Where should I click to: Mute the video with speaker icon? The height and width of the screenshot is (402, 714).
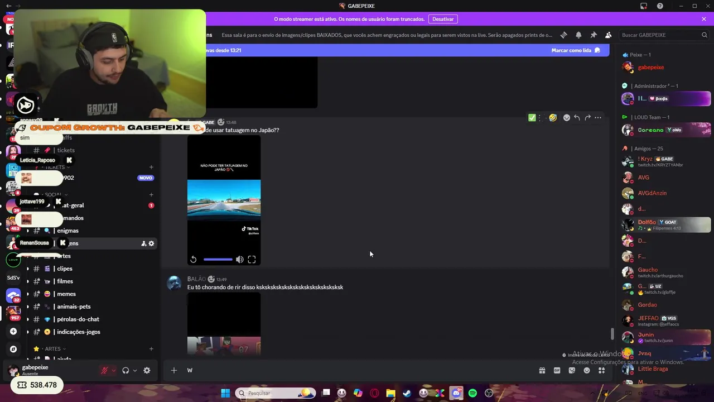(x=239, y=260)
